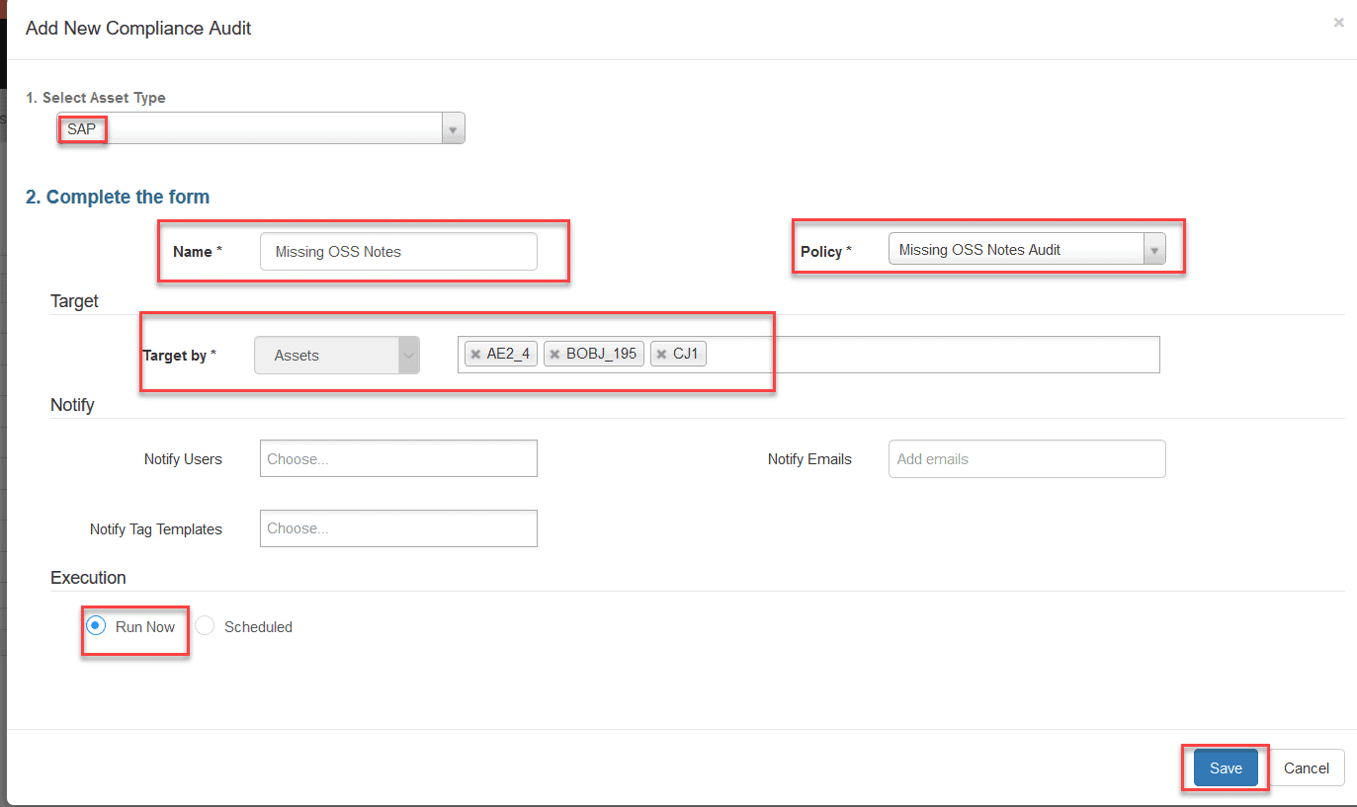Viewport: 1357px width, 807px height.
Task: Open the Notify Tag Templates chooser
Action: [398, 528]
